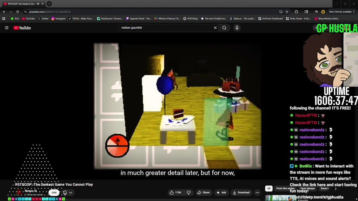Open the Twitter bookmark
This screenshot has height=201, width=358.
click(x=43, y=19)
